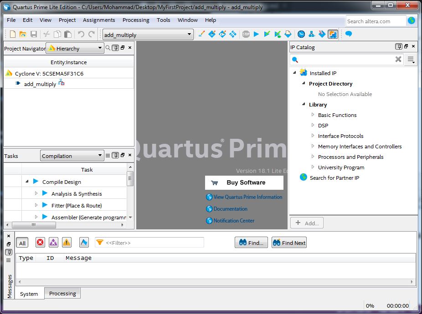422x314 pixels.
Task: Open the Programmer icon in toolbar
Action: [x=322, y=34]
